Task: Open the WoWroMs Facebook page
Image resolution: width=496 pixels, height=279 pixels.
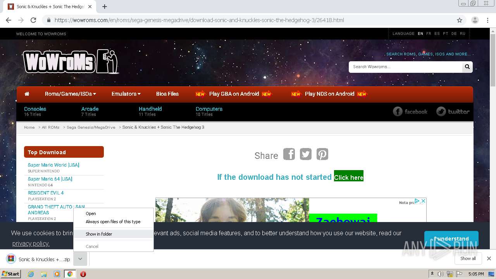Action: coord(410,112)
